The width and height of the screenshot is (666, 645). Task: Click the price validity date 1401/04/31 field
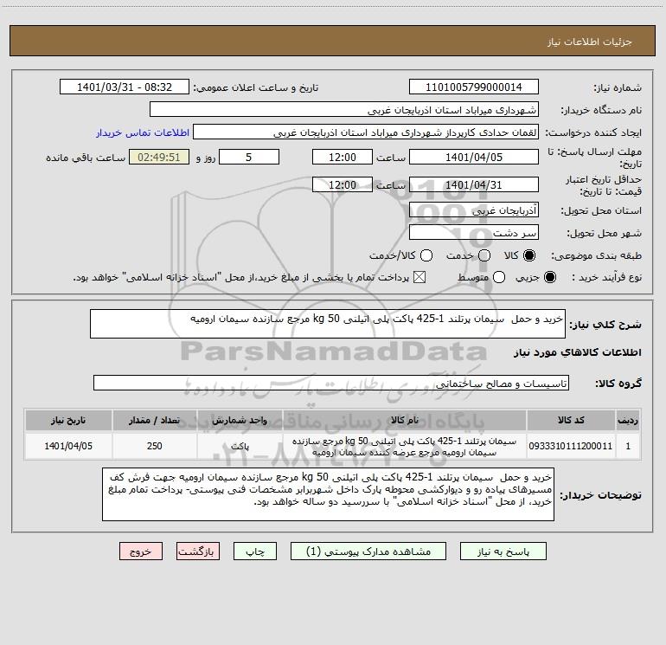tap(474, 185)
